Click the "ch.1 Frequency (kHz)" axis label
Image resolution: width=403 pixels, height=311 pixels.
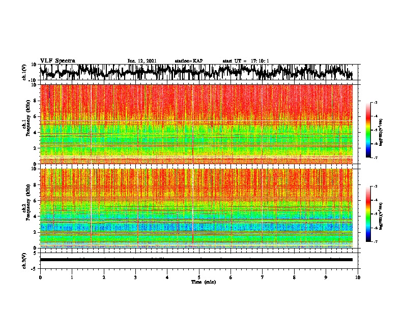coord(26,118)
